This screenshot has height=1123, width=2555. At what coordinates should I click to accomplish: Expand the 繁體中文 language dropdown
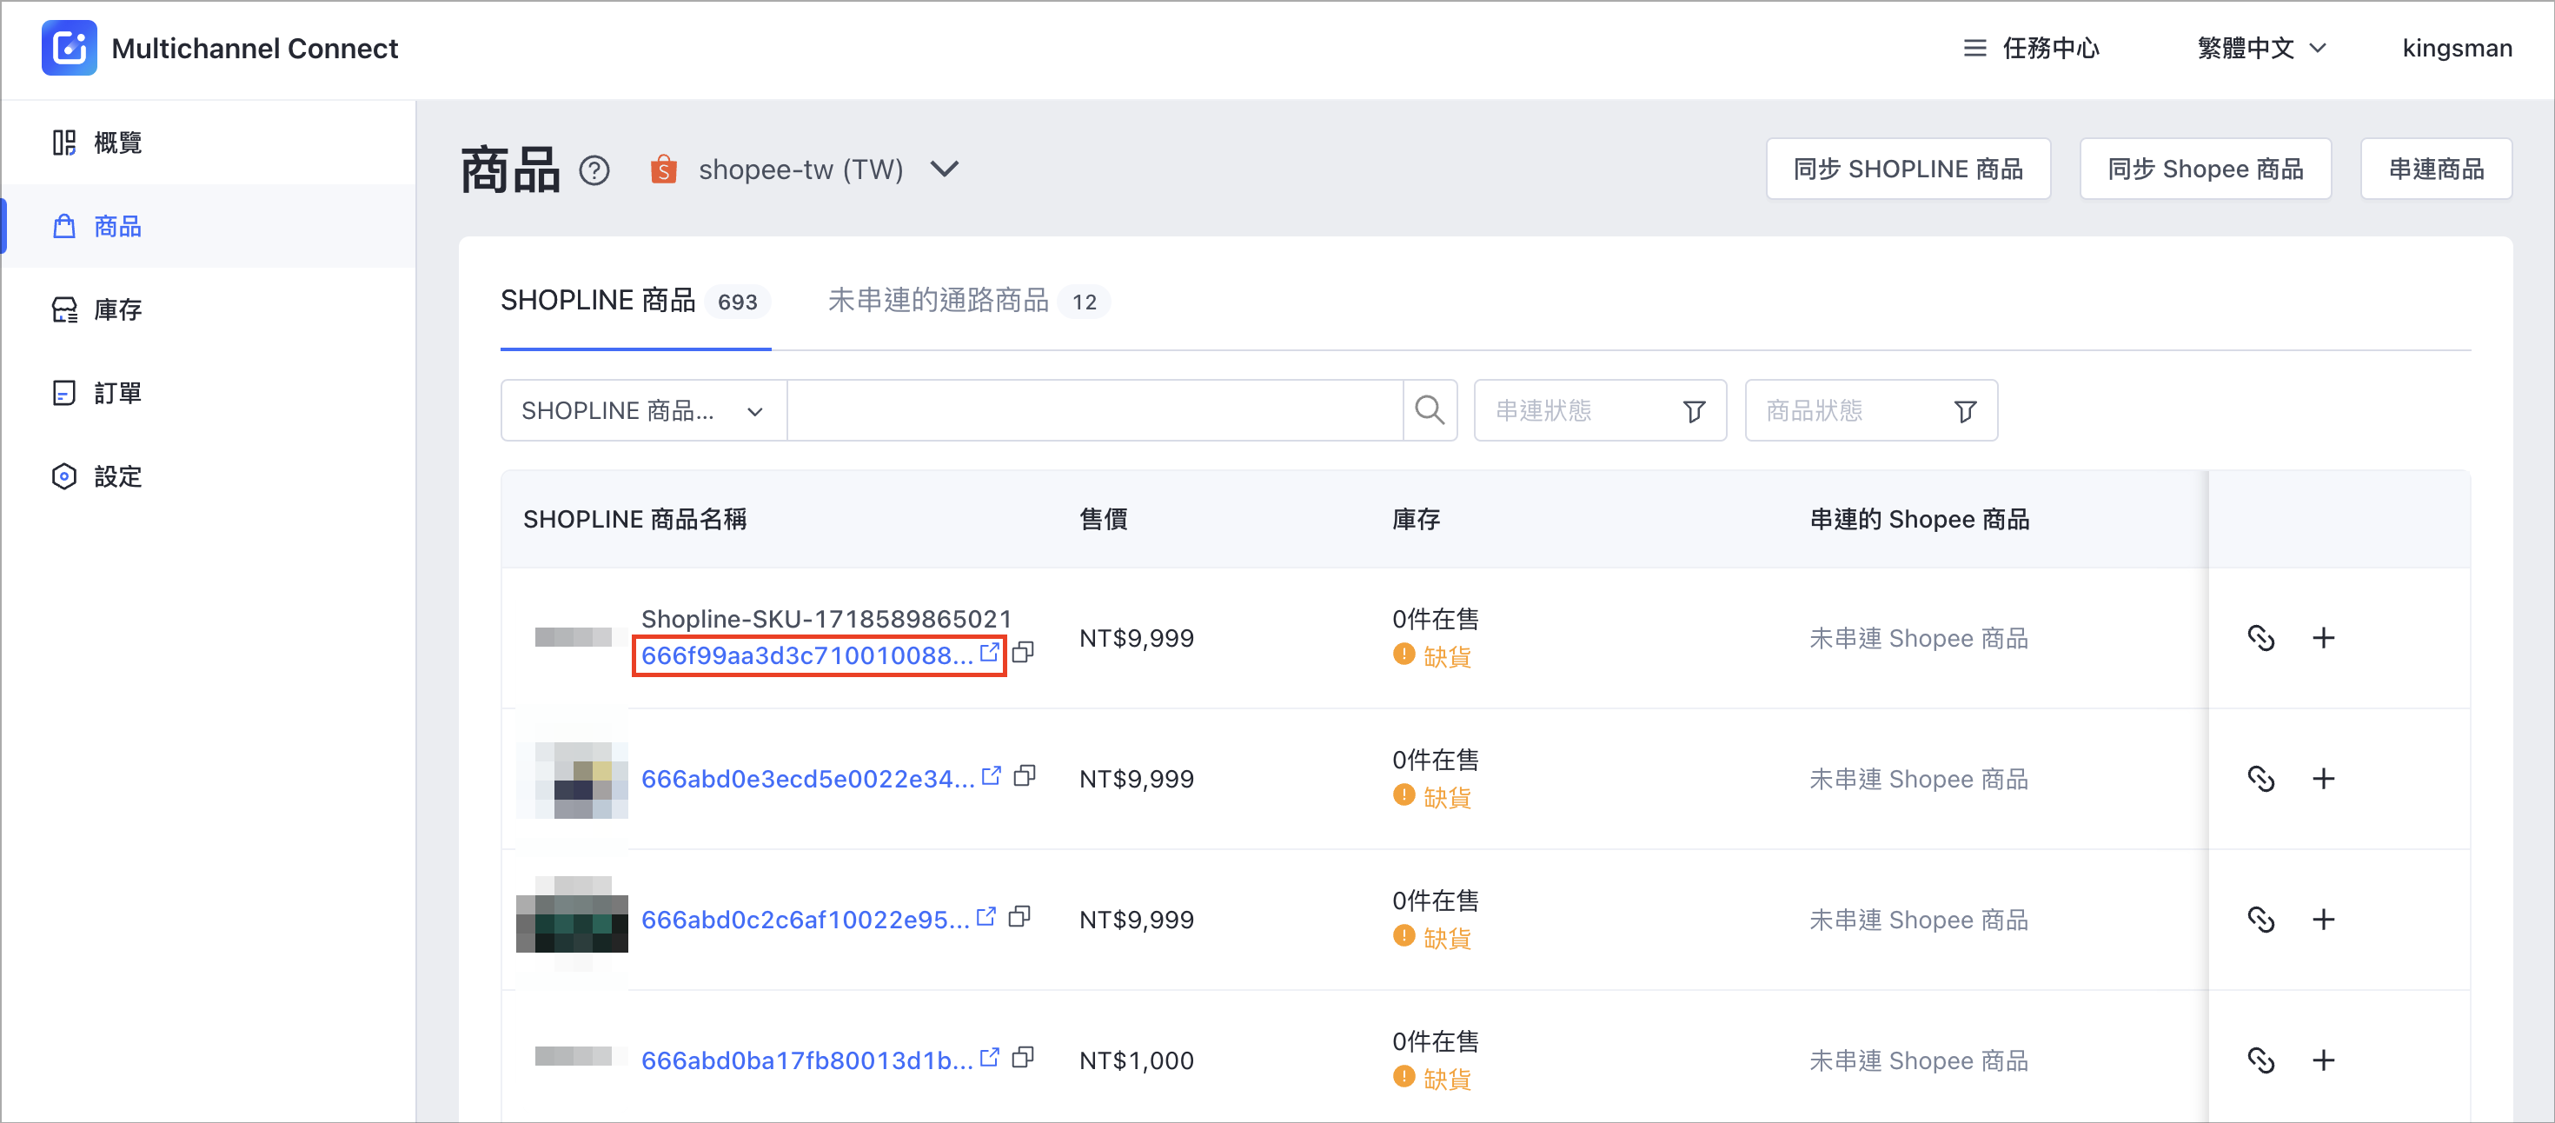2261,49
